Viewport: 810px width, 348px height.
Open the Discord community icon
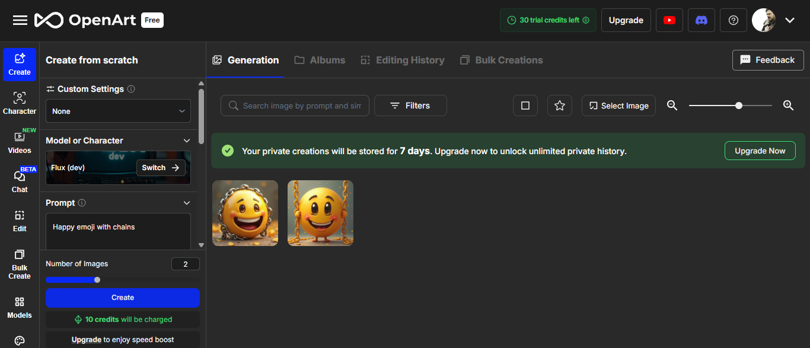pyautogui.click(x=701, y=20)
